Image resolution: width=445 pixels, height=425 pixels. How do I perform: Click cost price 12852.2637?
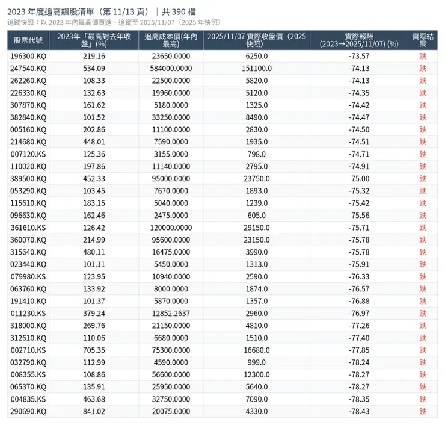[x=171, y=314]
